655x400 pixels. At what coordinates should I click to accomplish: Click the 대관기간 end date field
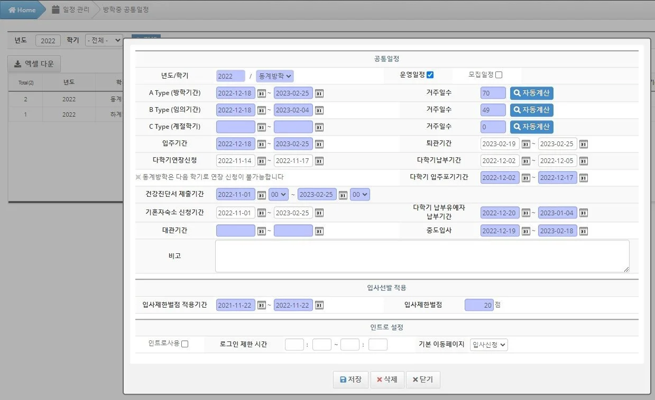coord(293,231)
